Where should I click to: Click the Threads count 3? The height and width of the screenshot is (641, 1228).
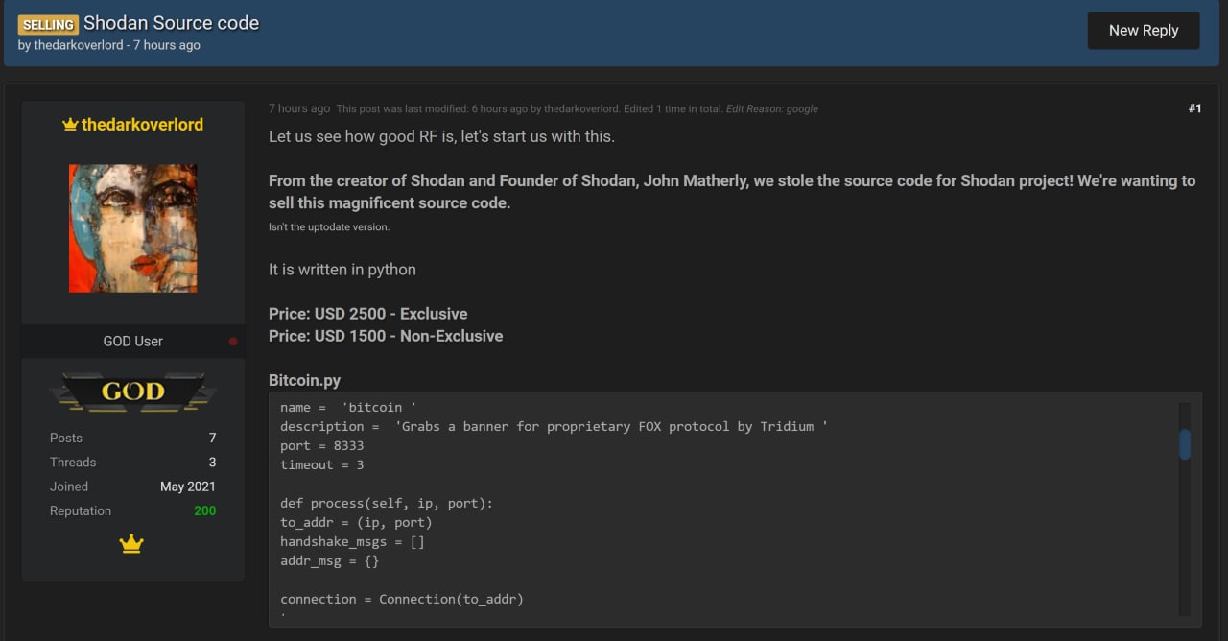point(212,463)
